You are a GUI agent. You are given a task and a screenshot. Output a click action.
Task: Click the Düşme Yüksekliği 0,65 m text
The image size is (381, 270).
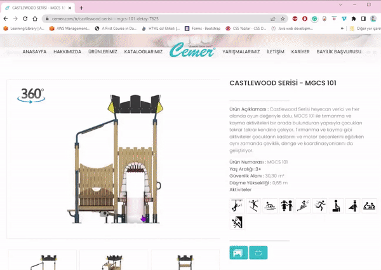[258, 183]
